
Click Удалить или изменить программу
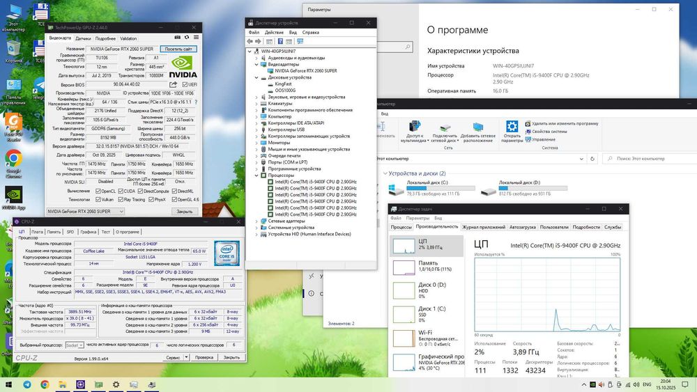coord(562,123)
